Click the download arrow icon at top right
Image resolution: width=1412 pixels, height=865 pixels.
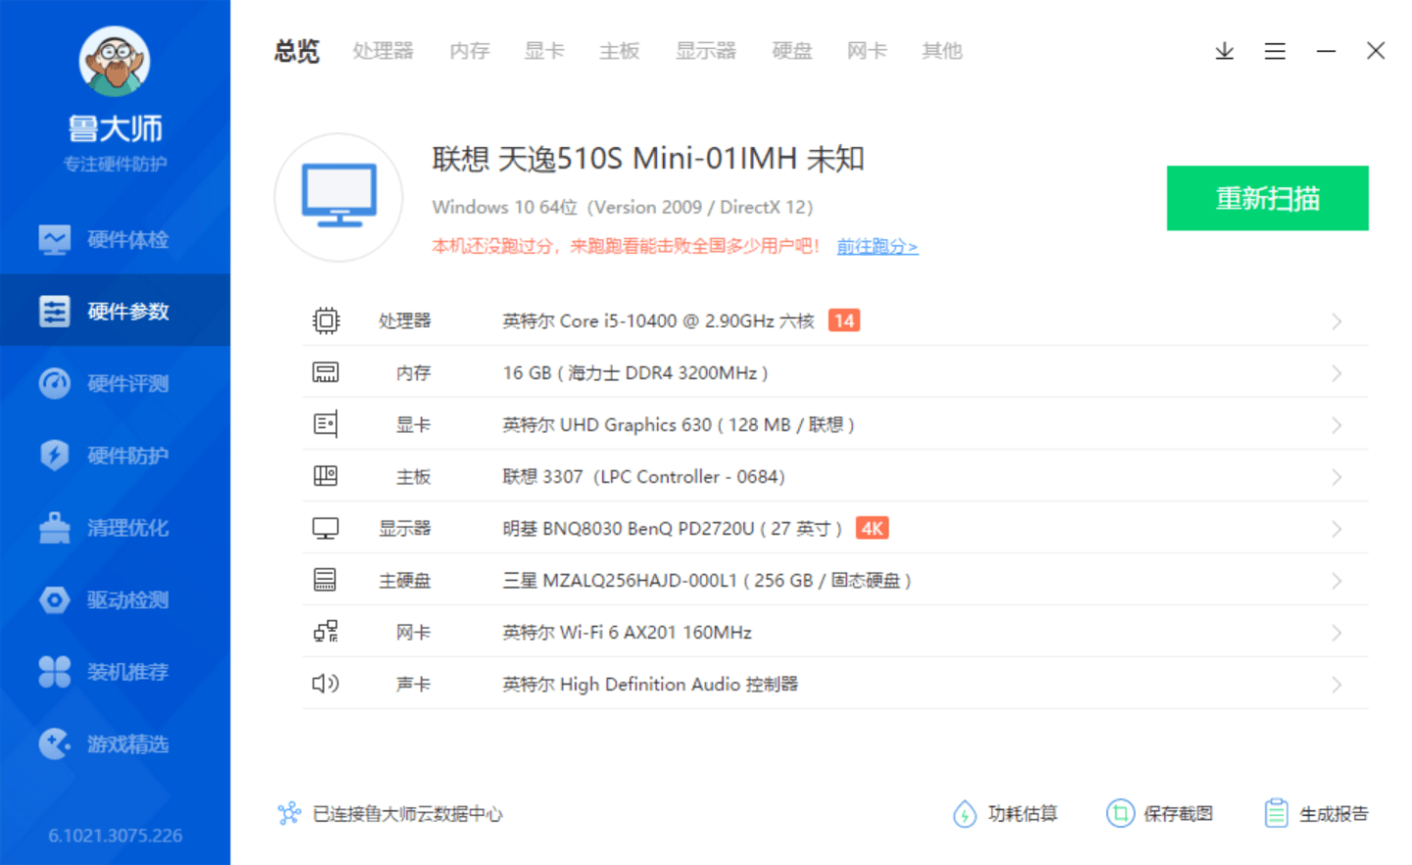click(x=1224, y=51)
